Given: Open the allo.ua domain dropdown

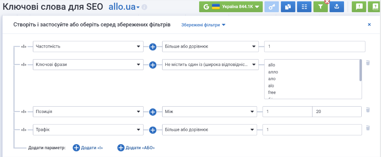Looking at the screenshot, I should [124, 7].
